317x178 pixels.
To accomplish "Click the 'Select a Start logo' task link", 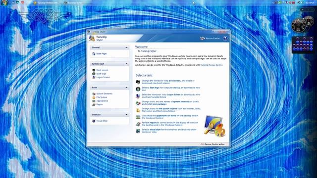I will [171, 89].
